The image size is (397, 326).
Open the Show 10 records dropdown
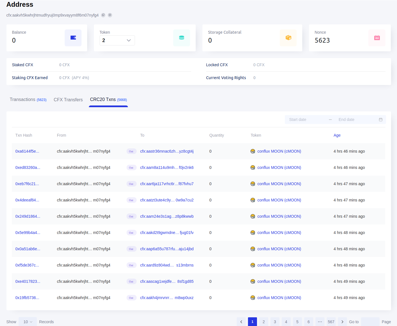click(28, 322)
